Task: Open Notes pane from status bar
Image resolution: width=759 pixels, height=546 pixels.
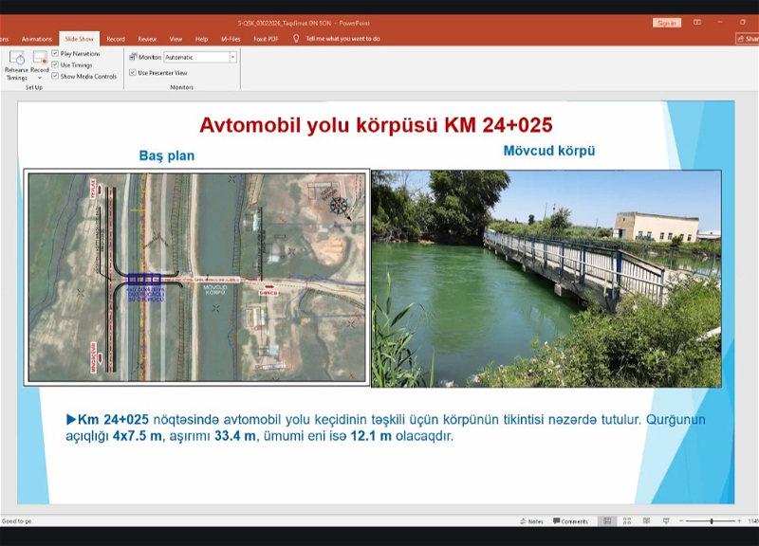Action: 531,521
